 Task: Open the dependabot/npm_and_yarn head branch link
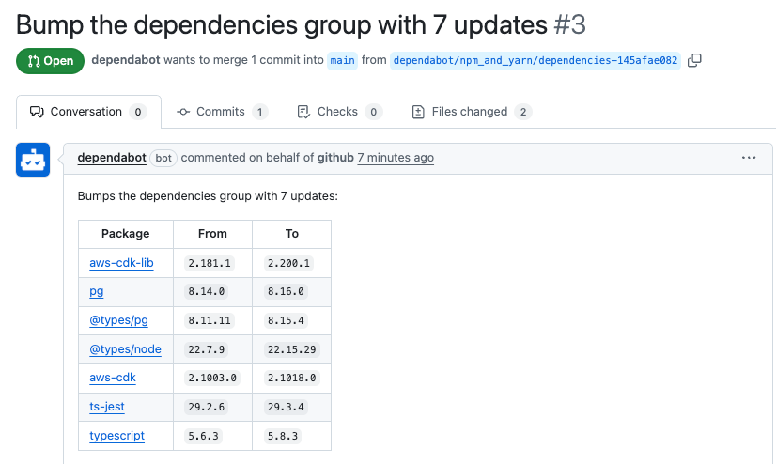pyautogui.click(x=535, y=61)
